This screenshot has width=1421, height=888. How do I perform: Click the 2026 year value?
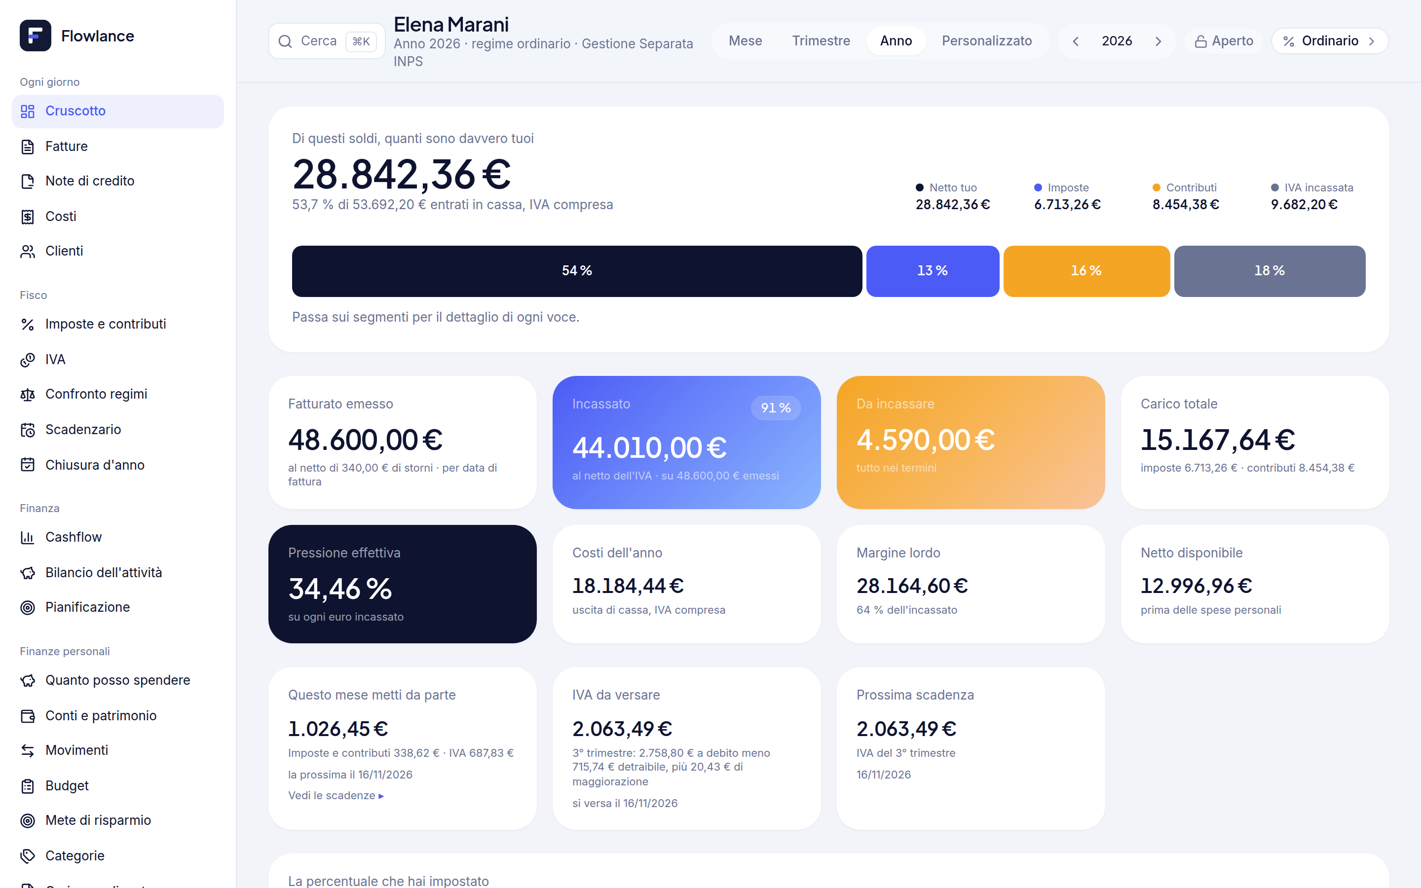pyautogui.click(x=1117, y=41)
